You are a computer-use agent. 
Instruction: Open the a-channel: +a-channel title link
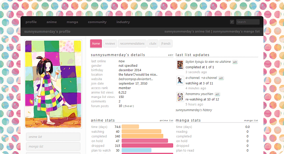click(201, 78)
